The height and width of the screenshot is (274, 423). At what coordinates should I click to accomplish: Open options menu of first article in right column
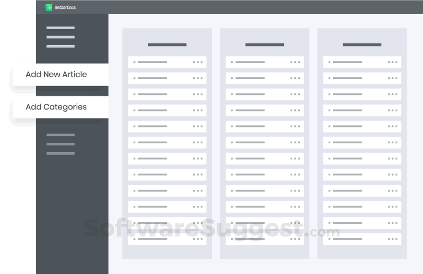[393, 62]
